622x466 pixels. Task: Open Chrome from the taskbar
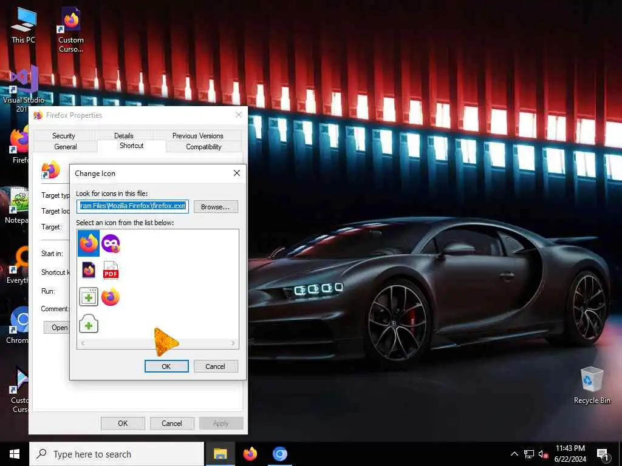pos(279,454)
